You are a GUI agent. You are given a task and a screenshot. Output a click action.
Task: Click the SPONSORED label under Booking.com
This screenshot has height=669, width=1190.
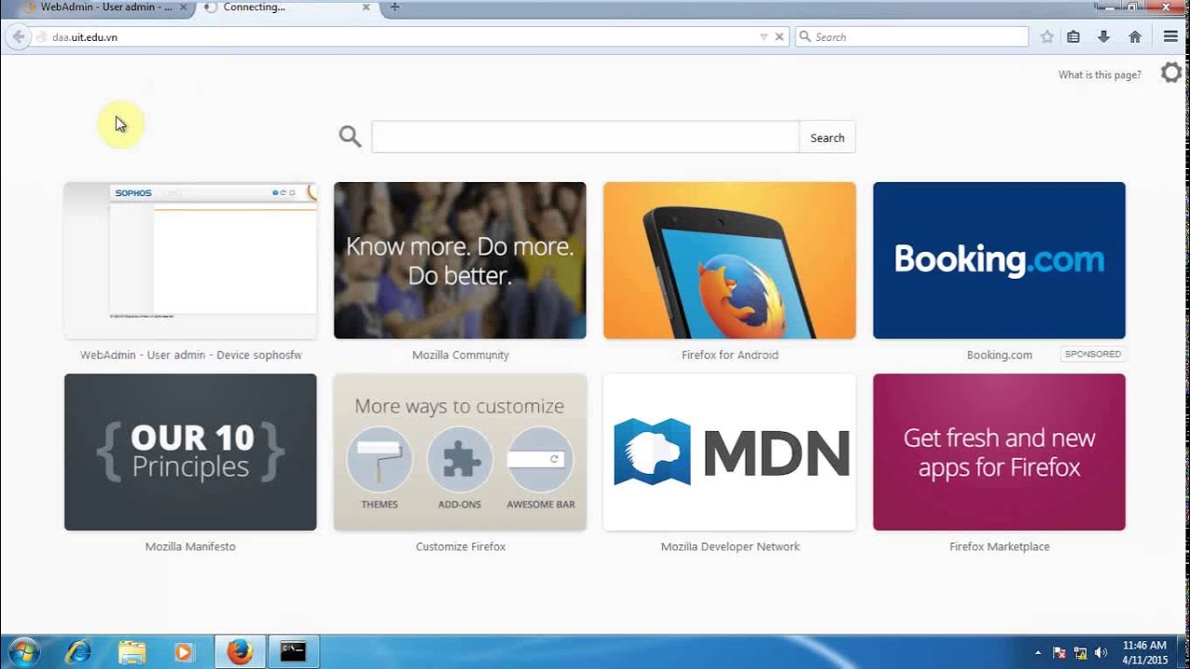1092,354
